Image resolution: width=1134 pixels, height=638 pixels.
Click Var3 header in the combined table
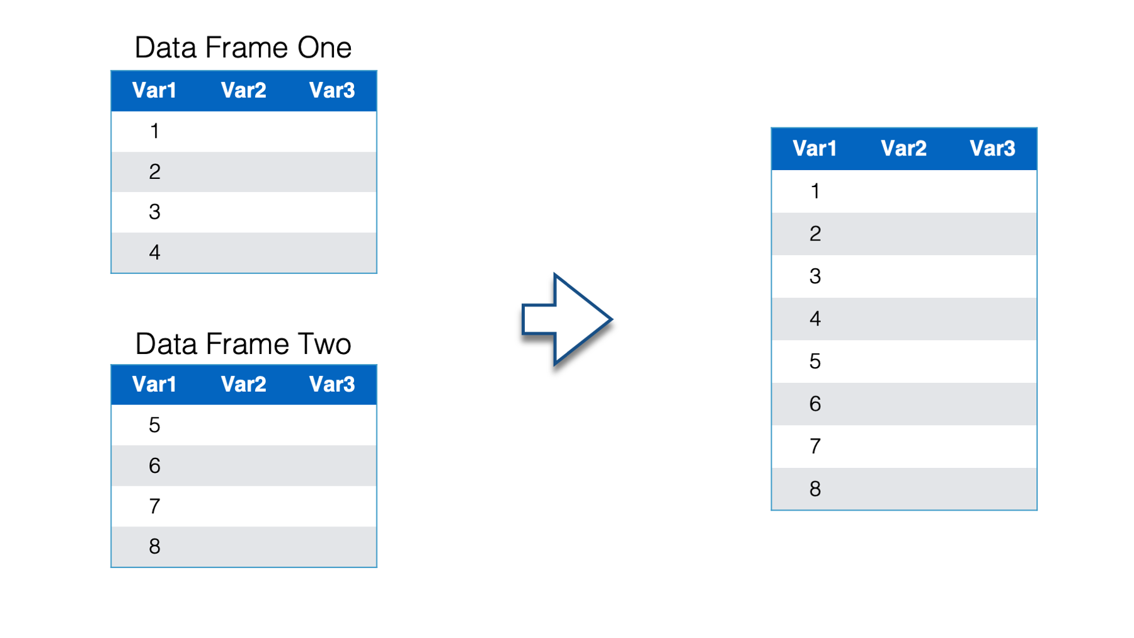click(x=992, y=149)
